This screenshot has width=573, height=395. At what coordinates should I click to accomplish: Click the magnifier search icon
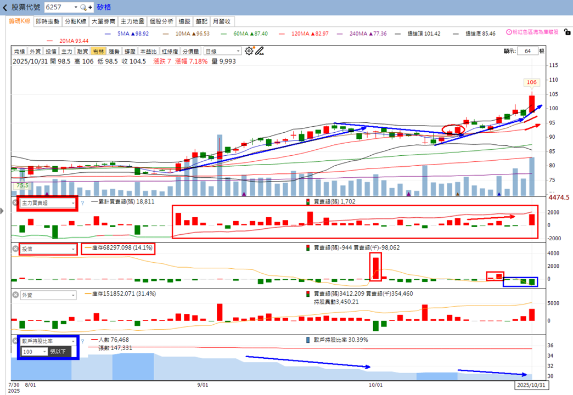83,7
